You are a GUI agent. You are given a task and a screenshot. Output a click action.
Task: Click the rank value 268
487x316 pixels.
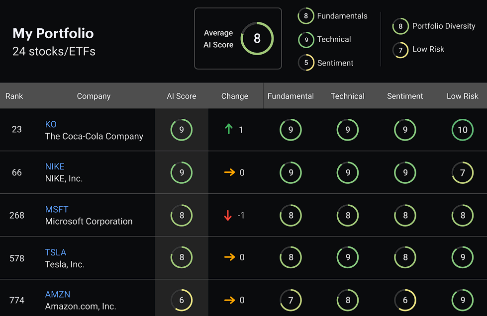(x=17, y=215)
